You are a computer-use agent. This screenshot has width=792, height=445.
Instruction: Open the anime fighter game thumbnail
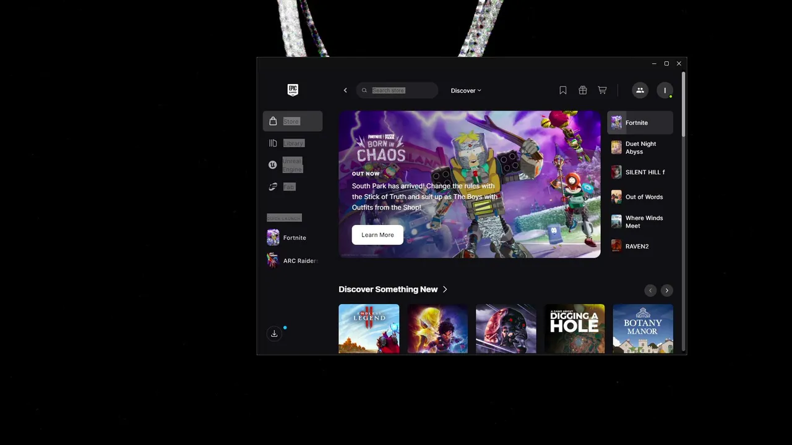437,329
